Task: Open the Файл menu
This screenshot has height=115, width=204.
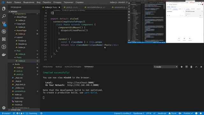Action: [9, 2]
